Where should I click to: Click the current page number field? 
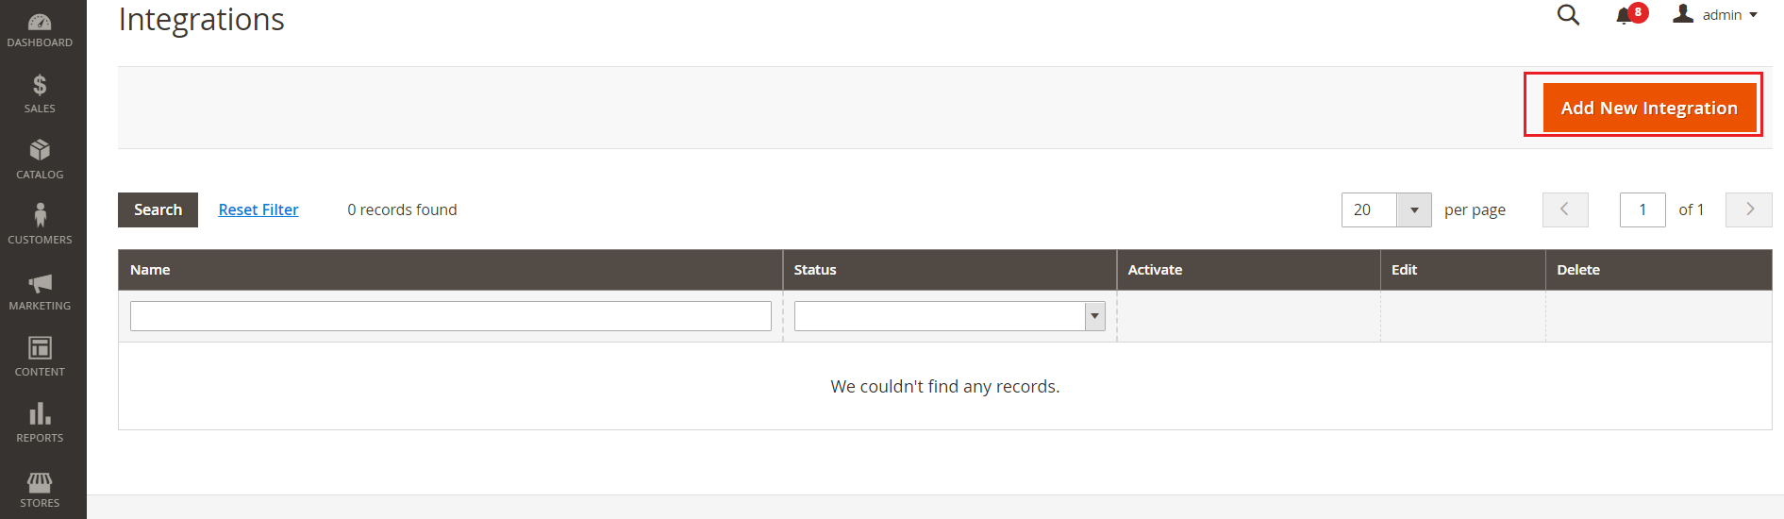[x=1642, y=209]
